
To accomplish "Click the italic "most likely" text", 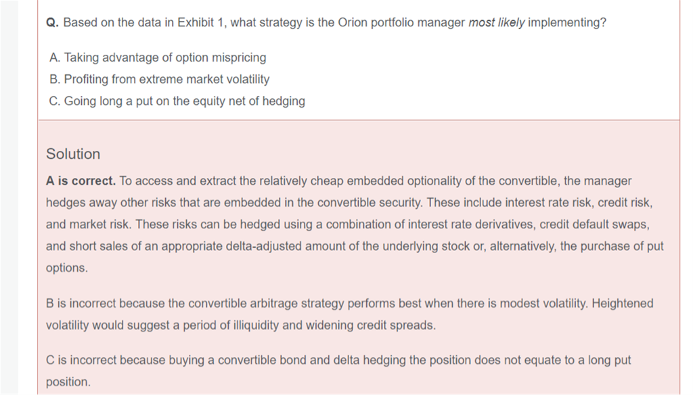I will pyautogui.click(x=496, y=22).
